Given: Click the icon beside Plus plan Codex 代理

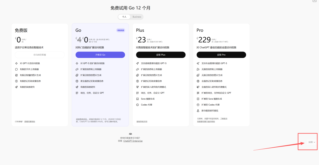Looking at the screenshot, I should (x=138, y=105).
